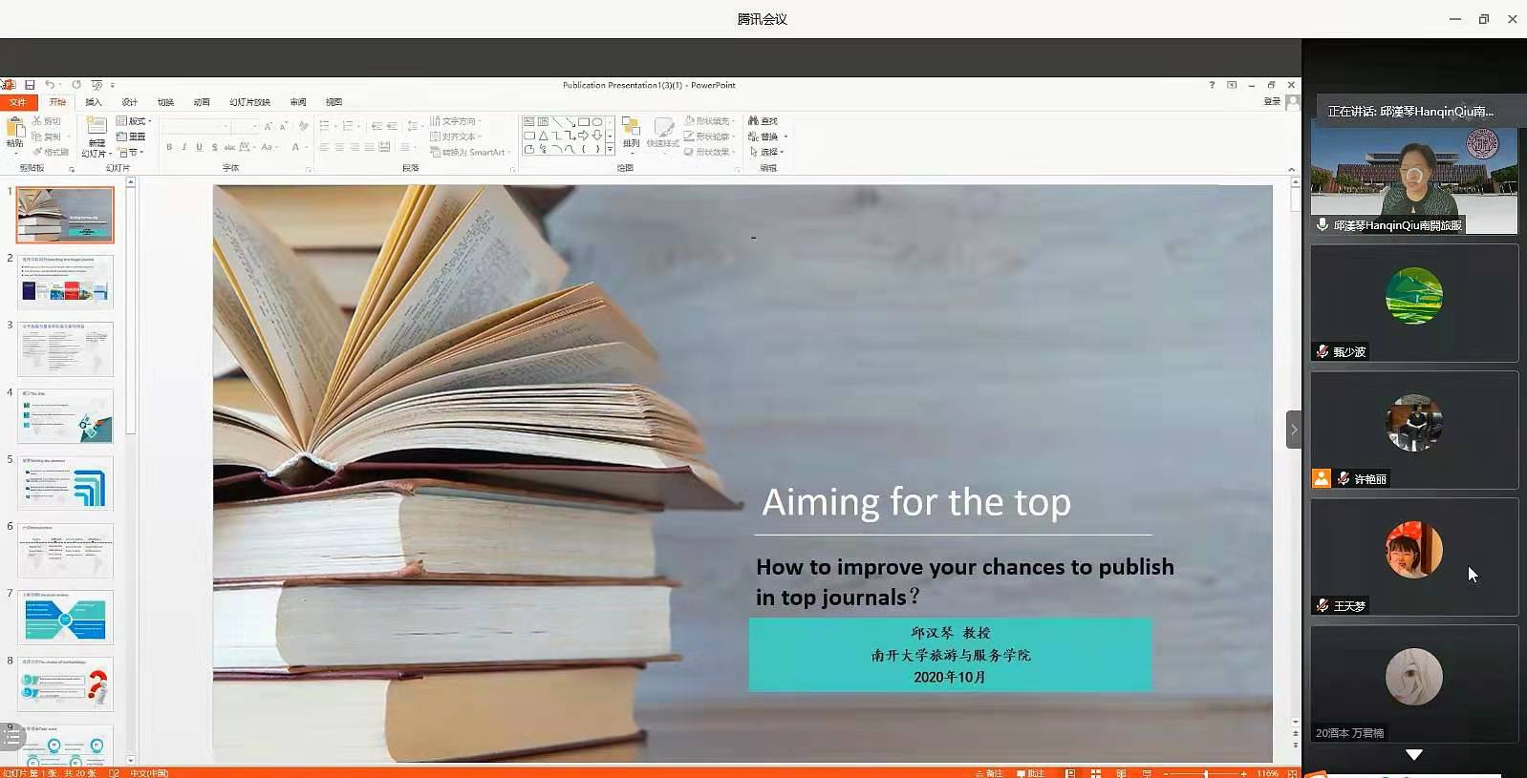The width and height of the screenshot is (1527, 778).
Task: Click 重置 to reset the slide
Action: tap(132, 137)
